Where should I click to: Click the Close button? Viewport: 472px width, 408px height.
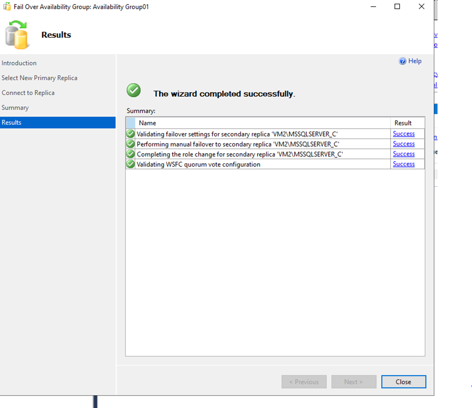tap(404, 382)
